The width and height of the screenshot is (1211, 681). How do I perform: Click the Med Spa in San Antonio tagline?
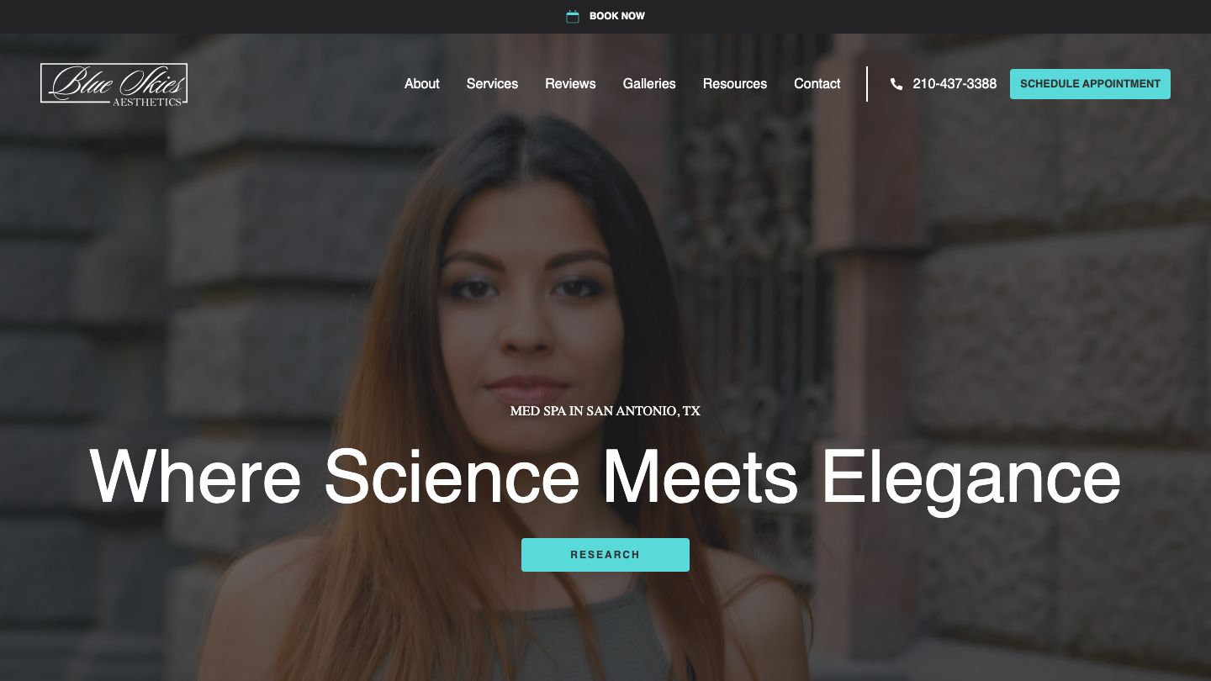tap(605, 411)
